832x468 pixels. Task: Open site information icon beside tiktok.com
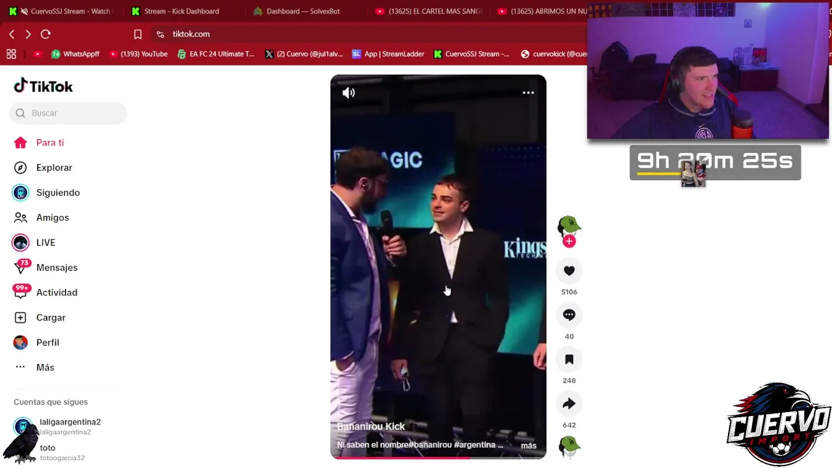coord(160,34)
